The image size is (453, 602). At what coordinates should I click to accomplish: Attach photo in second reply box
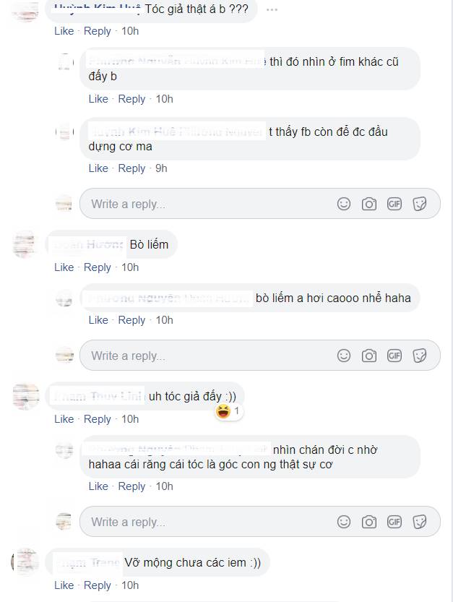coord(369,356)
